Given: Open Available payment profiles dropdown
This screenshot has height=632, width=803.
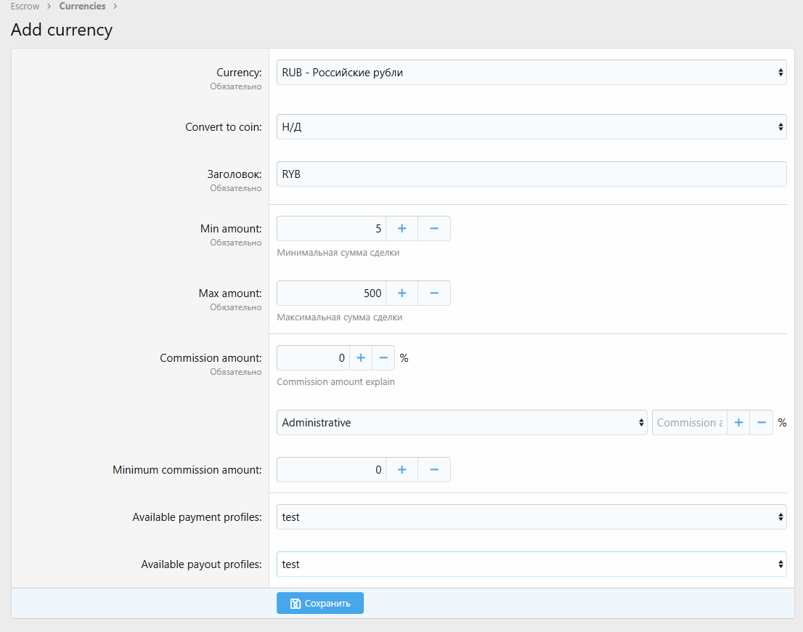Looking at the screenshot, I should click(531, 517).
